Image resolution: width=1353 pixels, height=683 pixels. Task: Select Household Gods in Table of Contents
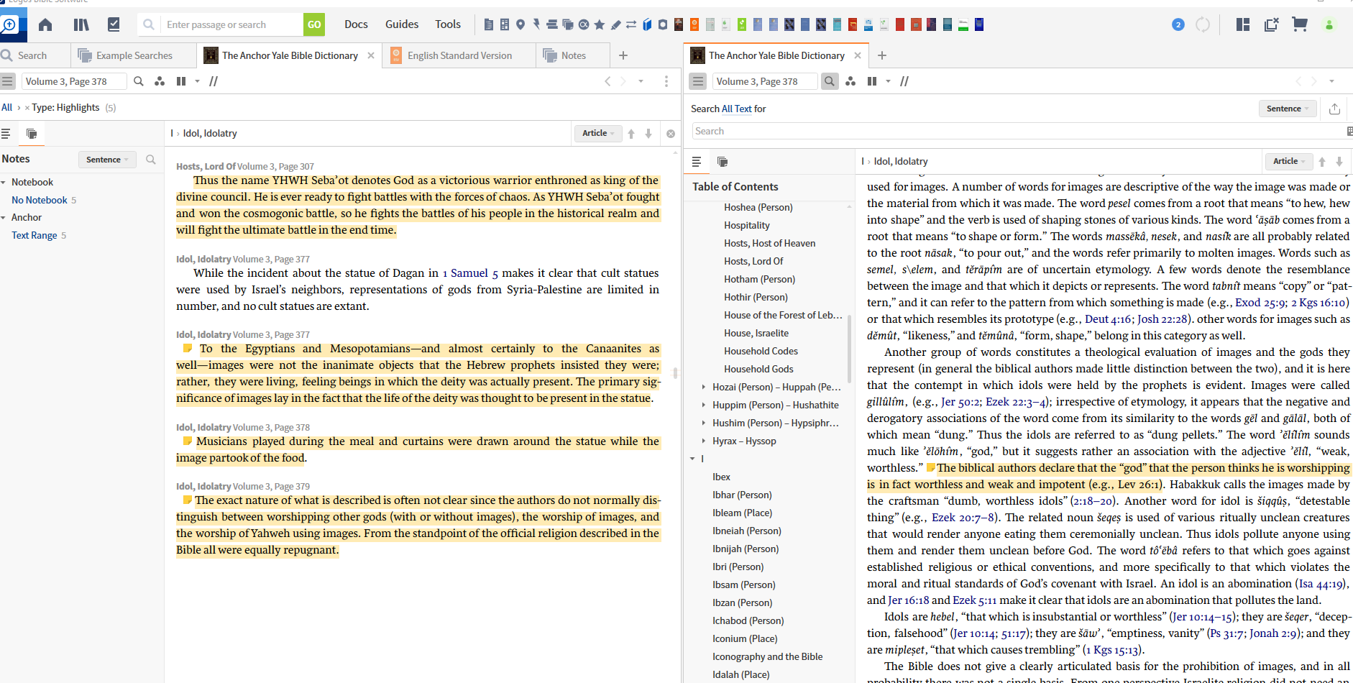pyautogui.click(x=758, y=369)
